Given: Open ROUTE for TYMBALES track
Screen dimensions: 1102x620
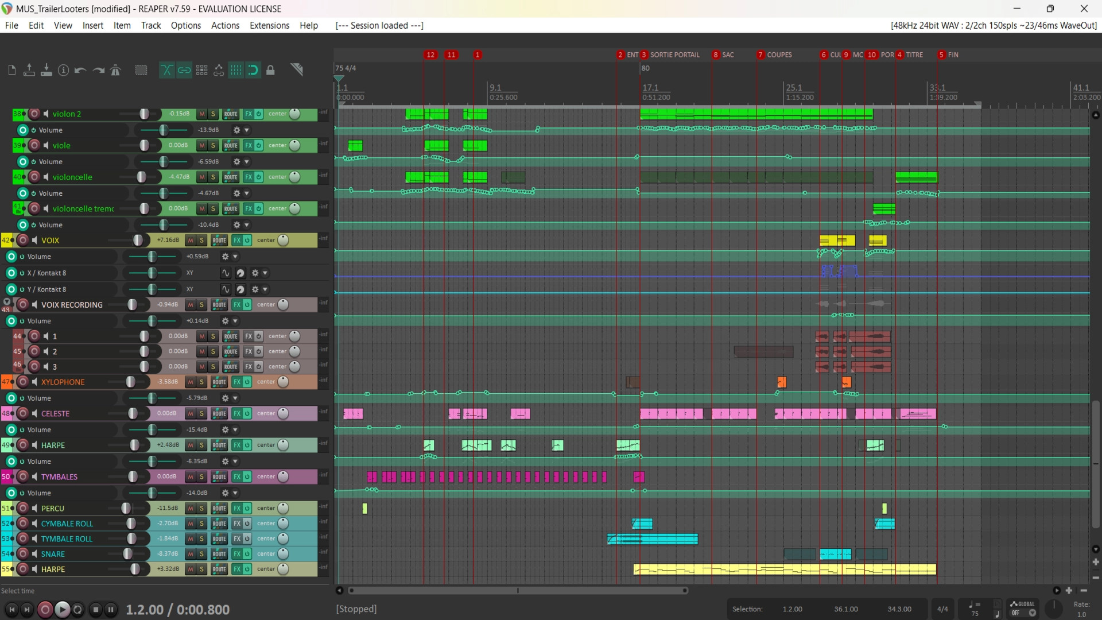Looking at the screenshot, I should point(219,477).
